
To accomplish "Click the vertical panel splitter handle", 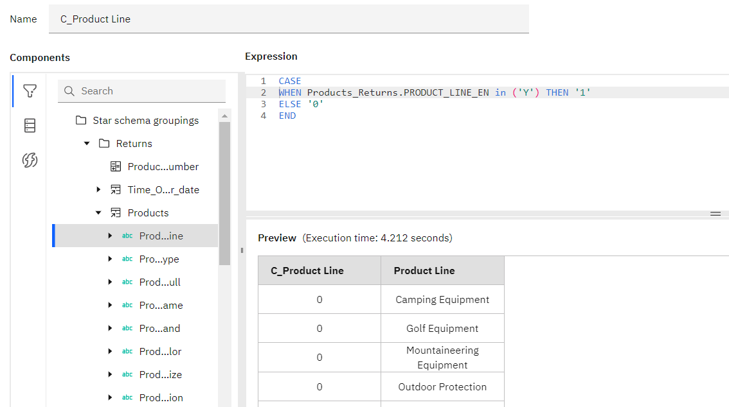I will (242, 250).
